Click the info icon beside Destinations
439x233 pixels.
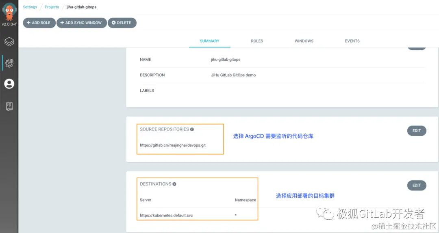(174, 184)
